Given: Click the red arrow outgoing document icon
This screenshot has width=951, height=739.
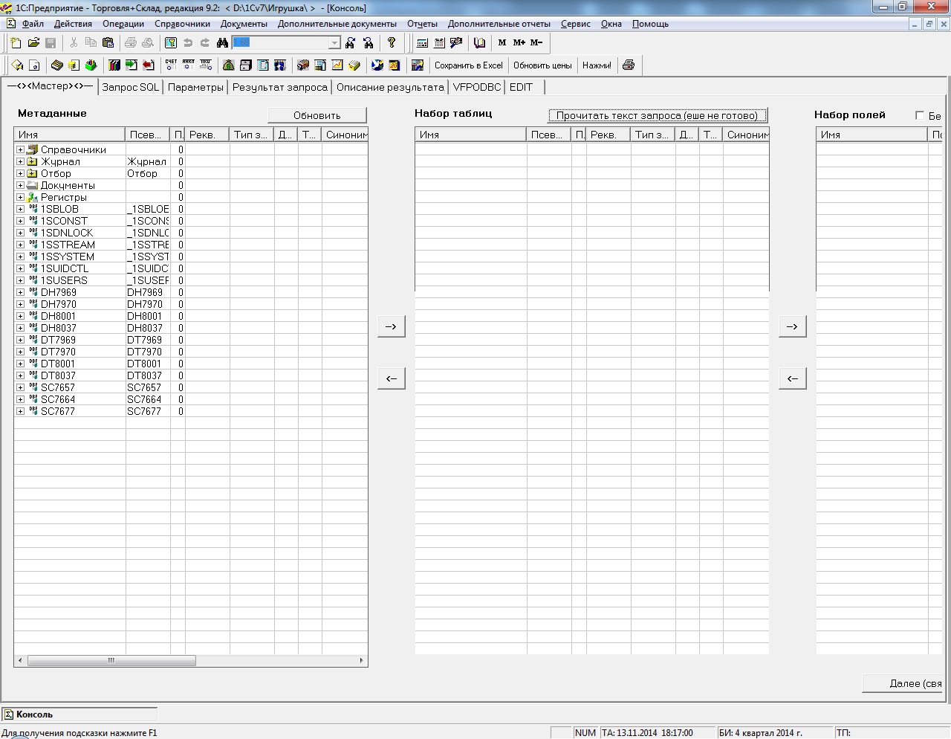Looking at the screenshot, I should [x=149, y=65].
